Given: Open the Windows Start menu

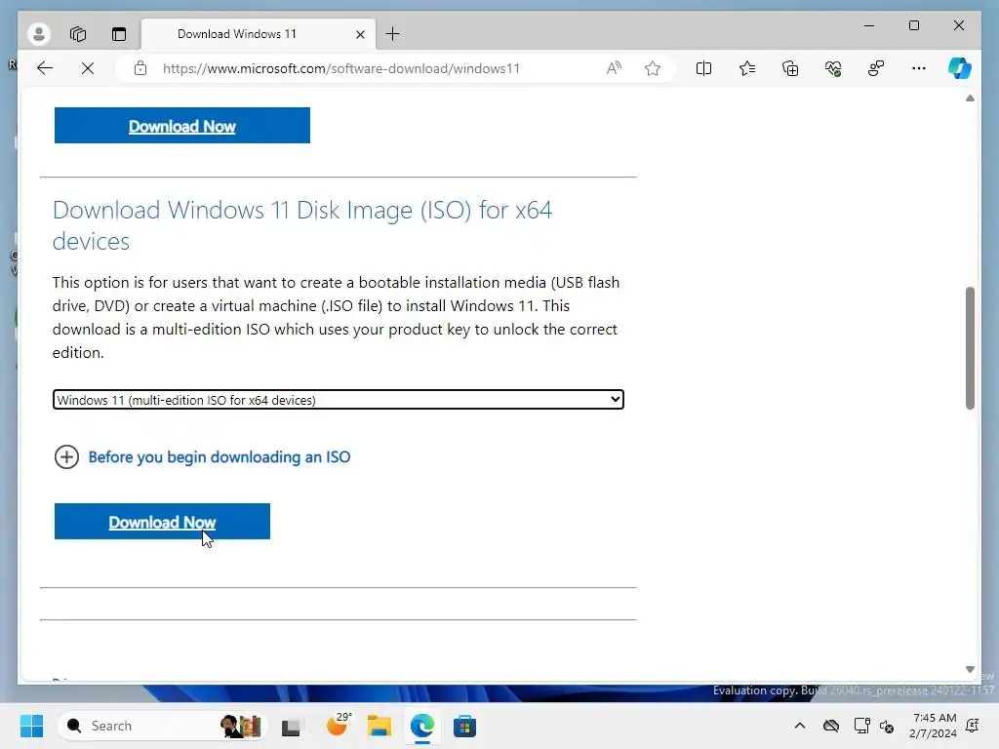Looking at the screenshot, I should (x=31, y=726).
